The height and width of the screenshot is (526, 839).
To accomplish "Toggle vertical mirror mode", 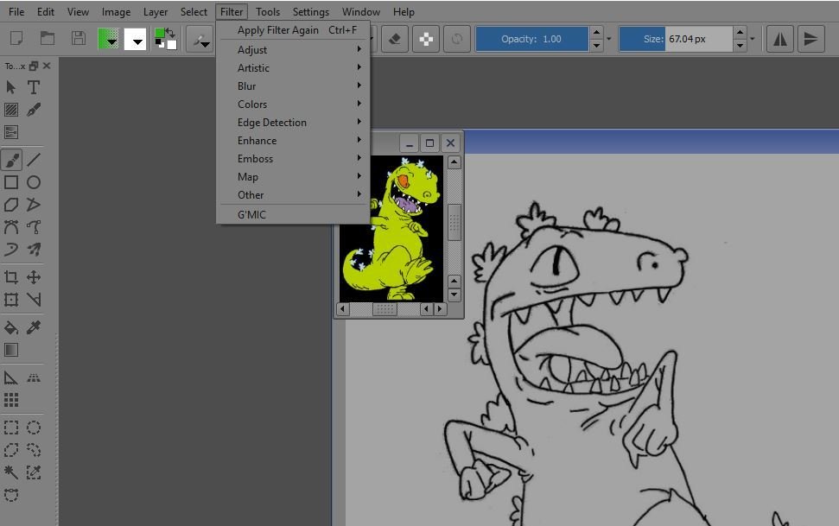I will point(810,39).
